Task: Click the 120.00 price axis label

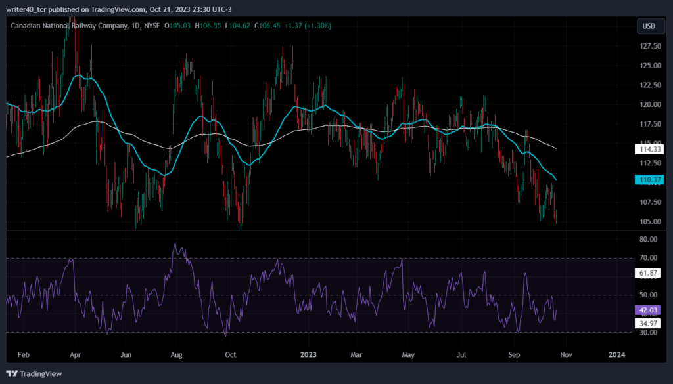Action: point(651,104)
